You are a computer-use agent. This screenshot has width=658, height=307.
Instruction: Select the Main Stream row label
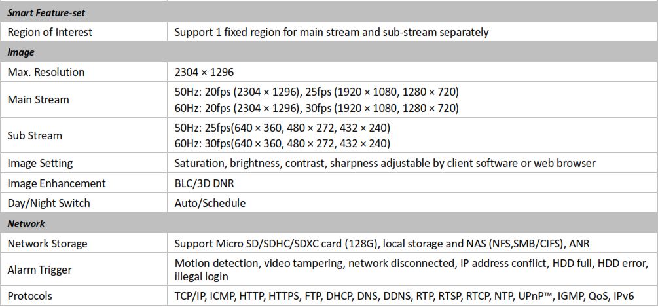click(x=38, y=99)
